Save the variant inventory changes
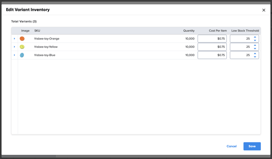The height and width of the screenshot is (159, 272). point(252,146)
